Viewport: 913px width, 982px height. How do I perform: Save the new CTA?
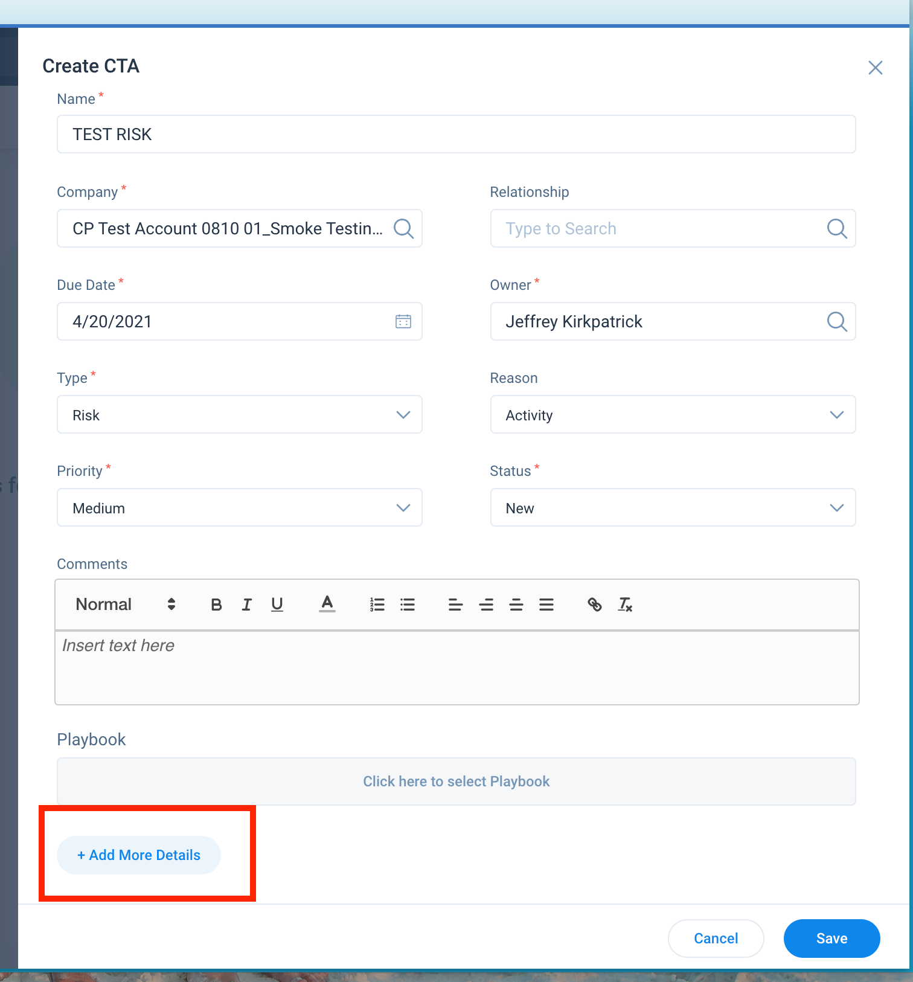pos(831,939)
